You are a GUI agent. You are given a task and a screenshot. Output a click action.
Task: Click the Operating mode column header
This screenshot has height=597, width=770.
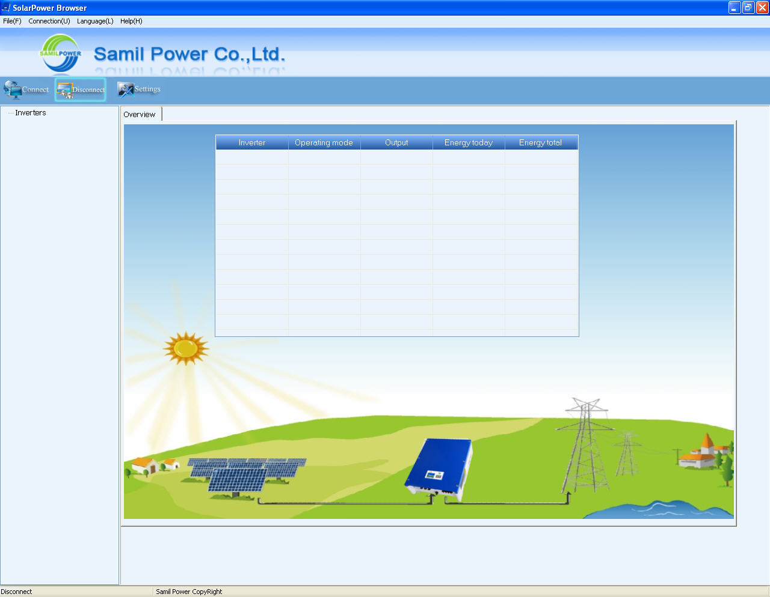click(x=324, y=142)
